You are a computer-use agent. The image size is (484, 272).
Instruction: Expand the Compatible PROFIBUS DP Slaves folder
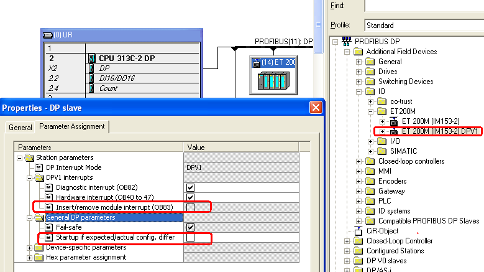pyautogui.click(x=358, y=221)
